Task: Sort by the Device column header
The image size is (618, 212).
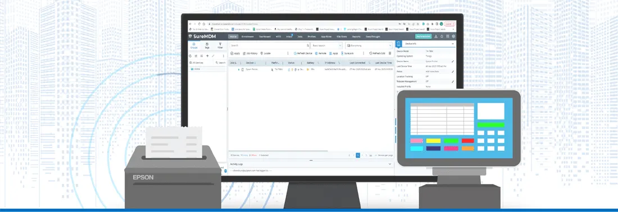Action: (x=251, y=63)
